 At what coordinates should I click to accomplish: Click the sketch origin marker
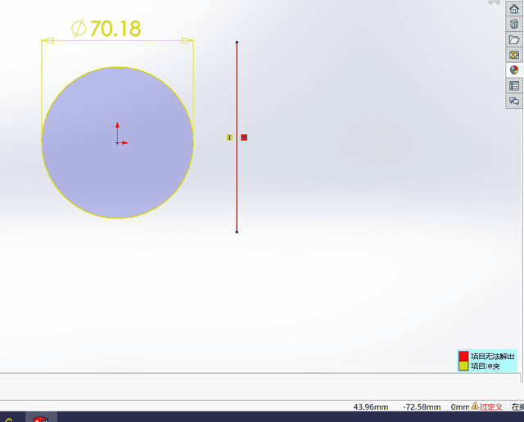click(x=118, y=142)
